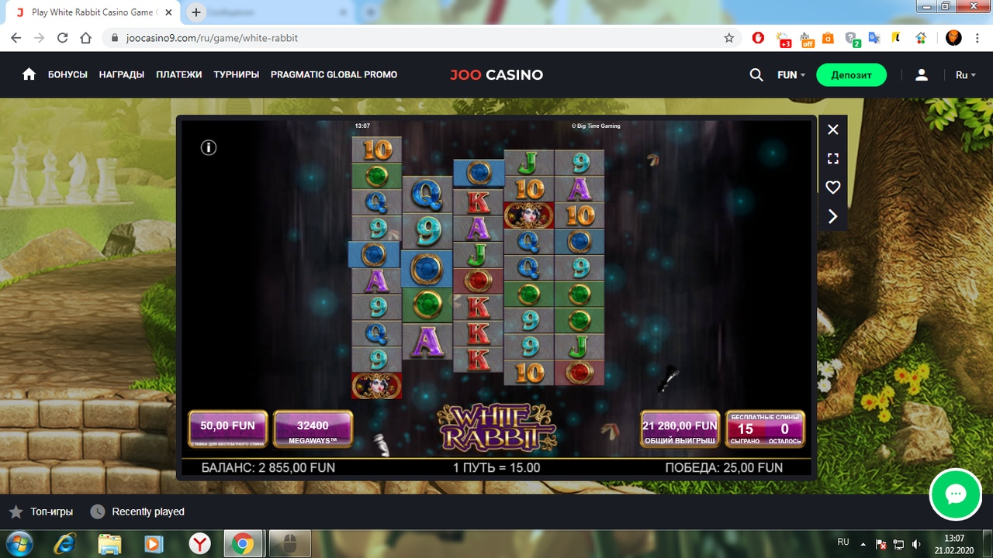Image resolution: width=993 pixels, height=558 pixels.
Task: Open the Платежи menu item
Action: (x=178, y=74)
